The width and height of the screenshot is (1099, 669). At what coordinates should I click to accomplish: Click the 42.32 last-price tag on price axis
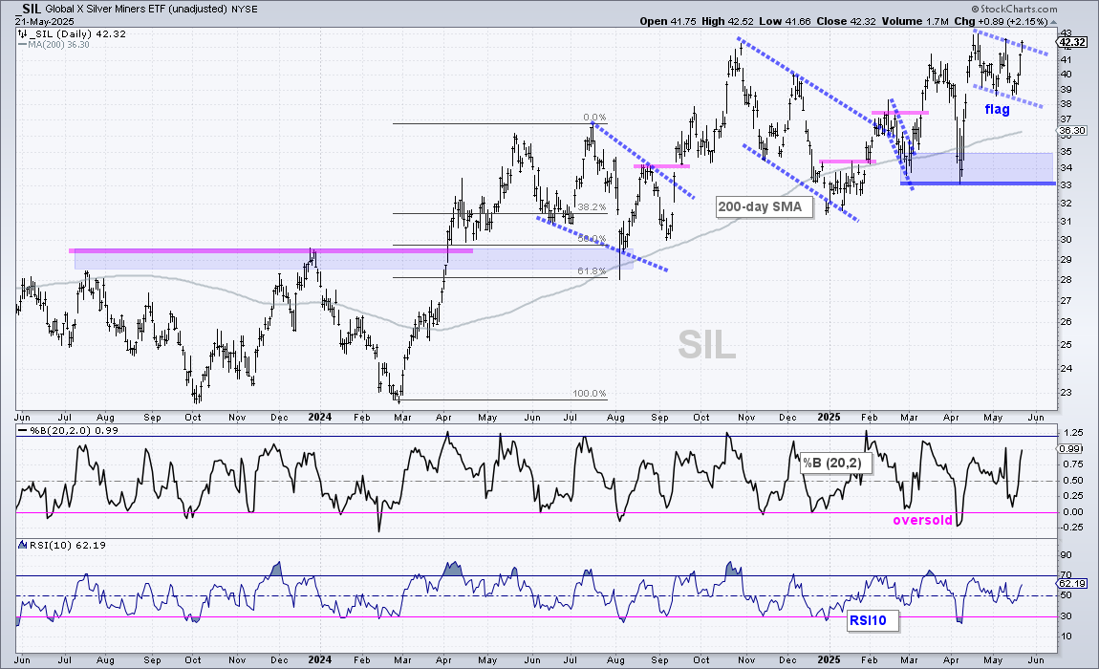point(1072,42)
